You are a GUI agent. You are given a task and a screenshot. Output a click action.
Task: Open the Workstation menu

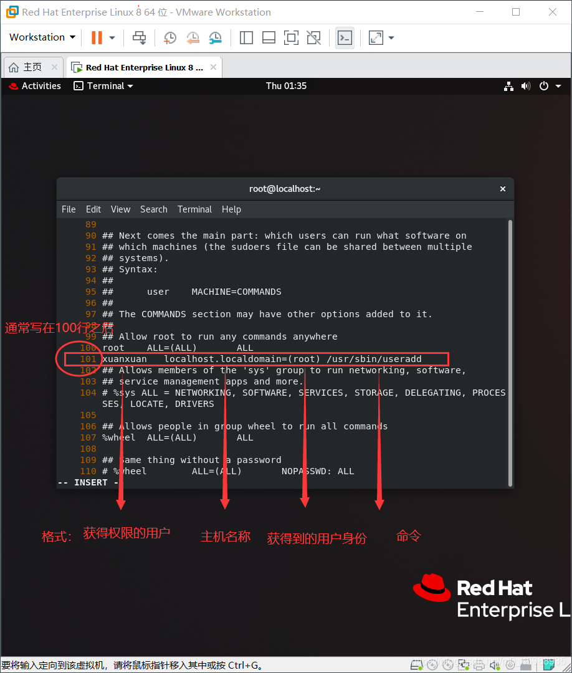[42, 37]
